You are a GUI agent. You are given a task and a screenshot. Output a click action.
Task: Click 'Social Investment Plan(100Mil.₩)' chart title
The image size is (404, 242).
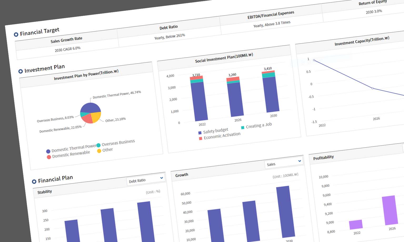[224, 58]
